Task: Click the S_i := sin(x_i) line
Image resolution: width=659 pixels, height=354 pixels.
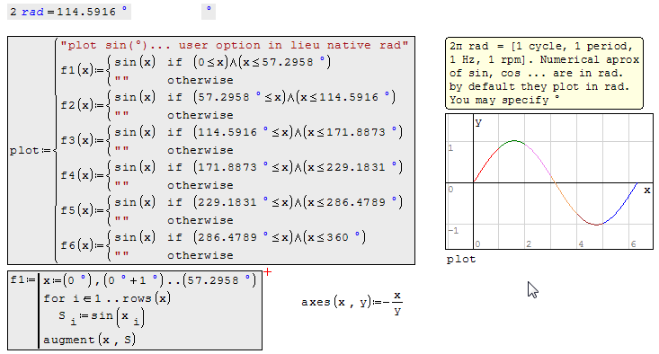Action: pos(101,318)
